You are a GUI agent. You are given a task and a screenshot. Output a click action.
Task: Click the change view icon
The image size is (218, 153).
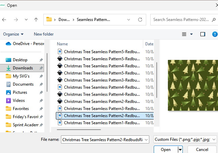[184, 34]
